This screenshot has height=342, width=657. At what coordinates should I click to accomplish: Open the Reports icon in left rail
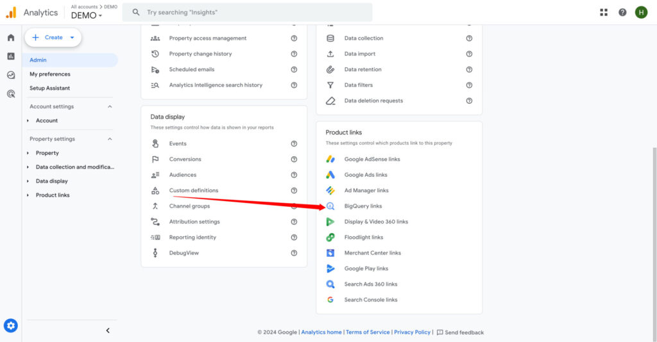pos(11,56)
